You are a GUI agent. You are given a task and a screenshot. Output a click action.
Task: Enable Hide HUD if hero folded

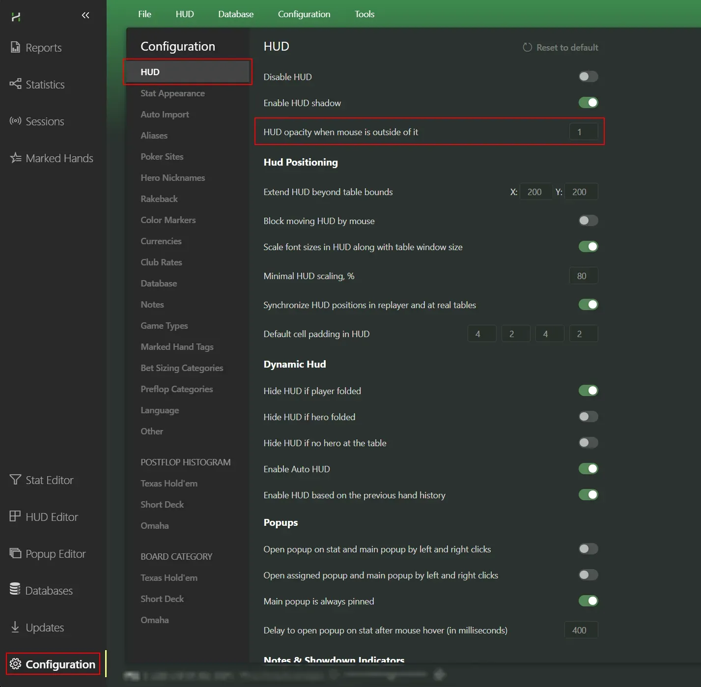[x=588, y=417]
